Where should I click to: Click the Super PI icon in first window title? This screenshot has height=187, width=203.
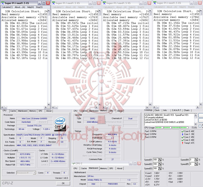click(3, 3)
